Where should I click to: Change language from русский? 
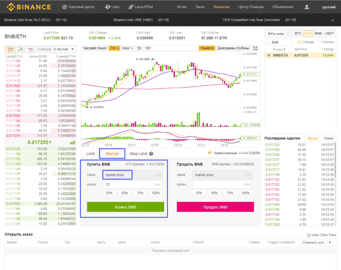tap(329, 7)
